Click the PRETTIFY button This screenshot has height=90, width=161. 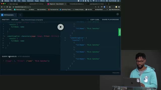[6, 20]
